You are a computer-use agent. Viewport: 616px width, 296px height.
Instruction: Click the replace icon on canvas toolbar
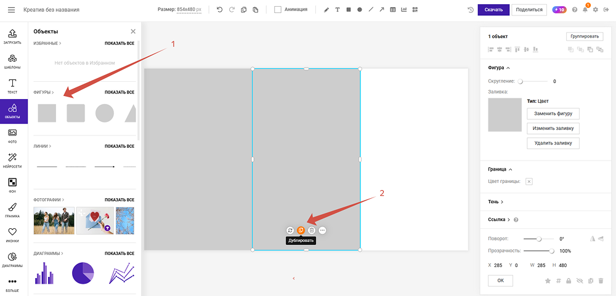click(290, 230)
